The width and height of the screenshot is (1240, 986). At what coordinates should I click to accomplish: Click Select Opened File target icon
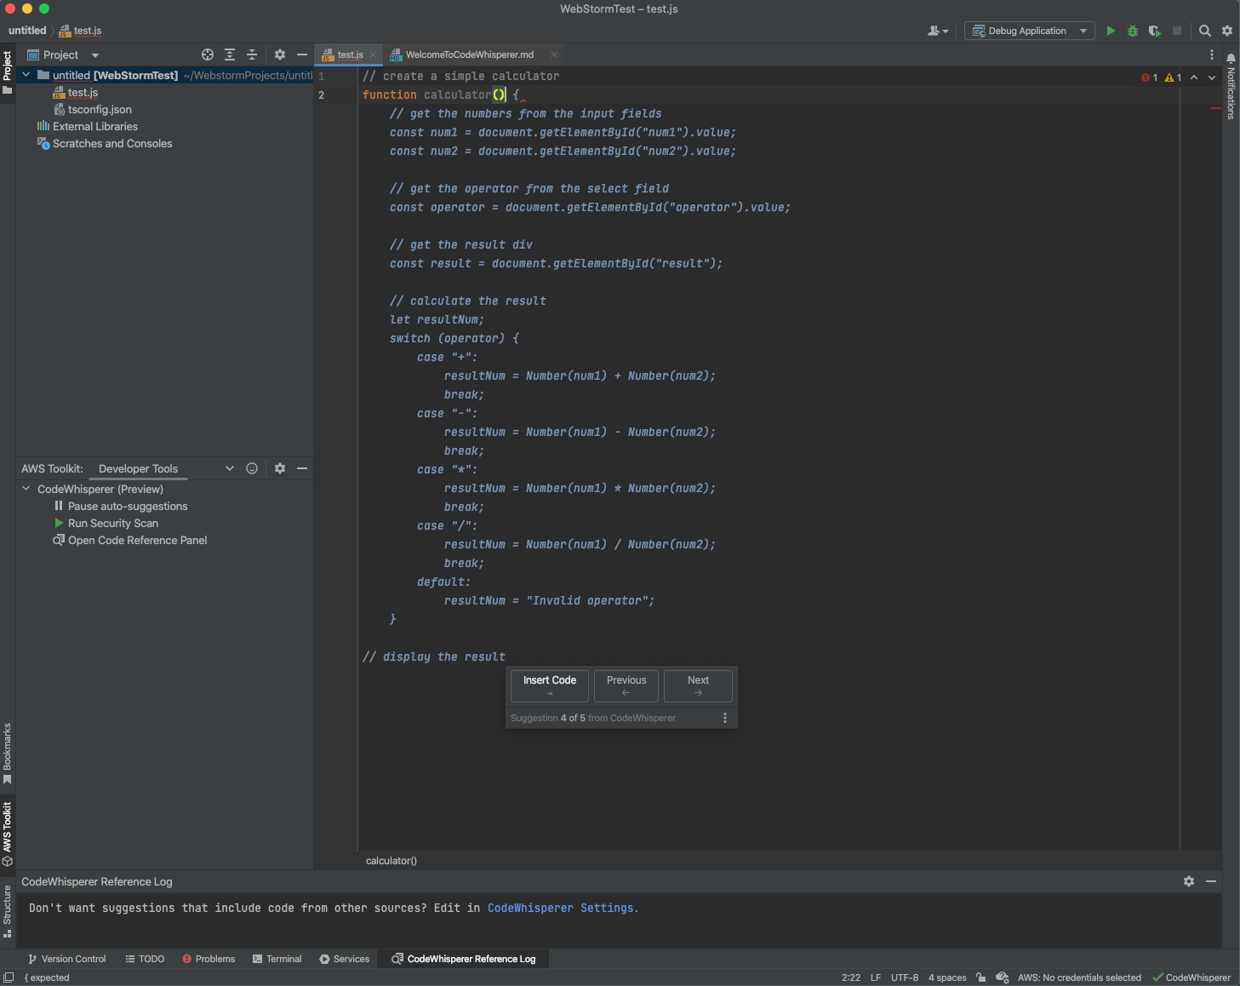click(208, 54)
